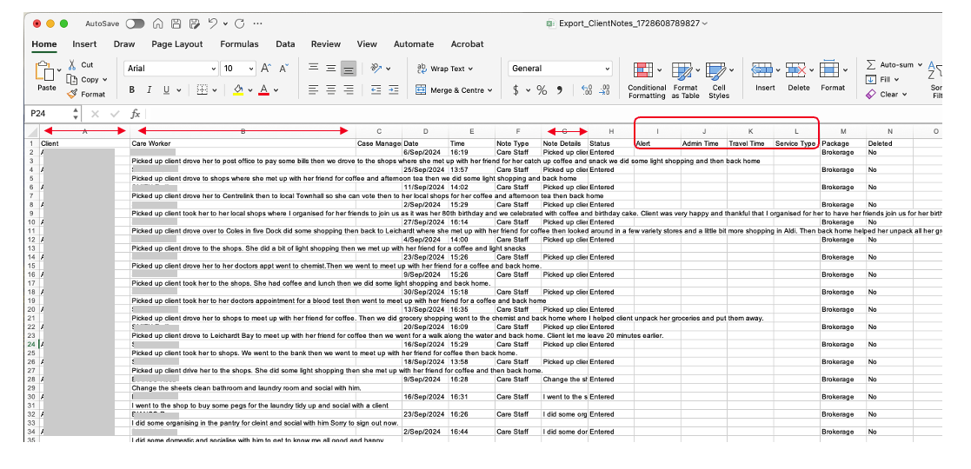
Task: Click the Save icon in title bar
Action: click(176, 23)
